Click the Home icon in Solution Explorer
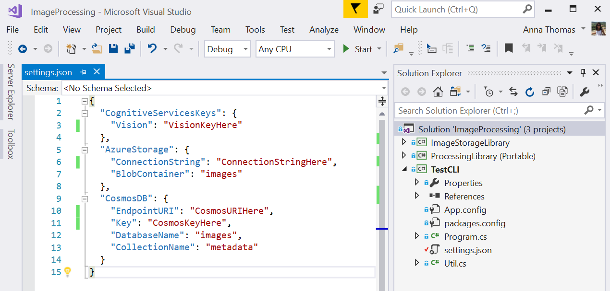Screen dimensions: 610x291 438,92
